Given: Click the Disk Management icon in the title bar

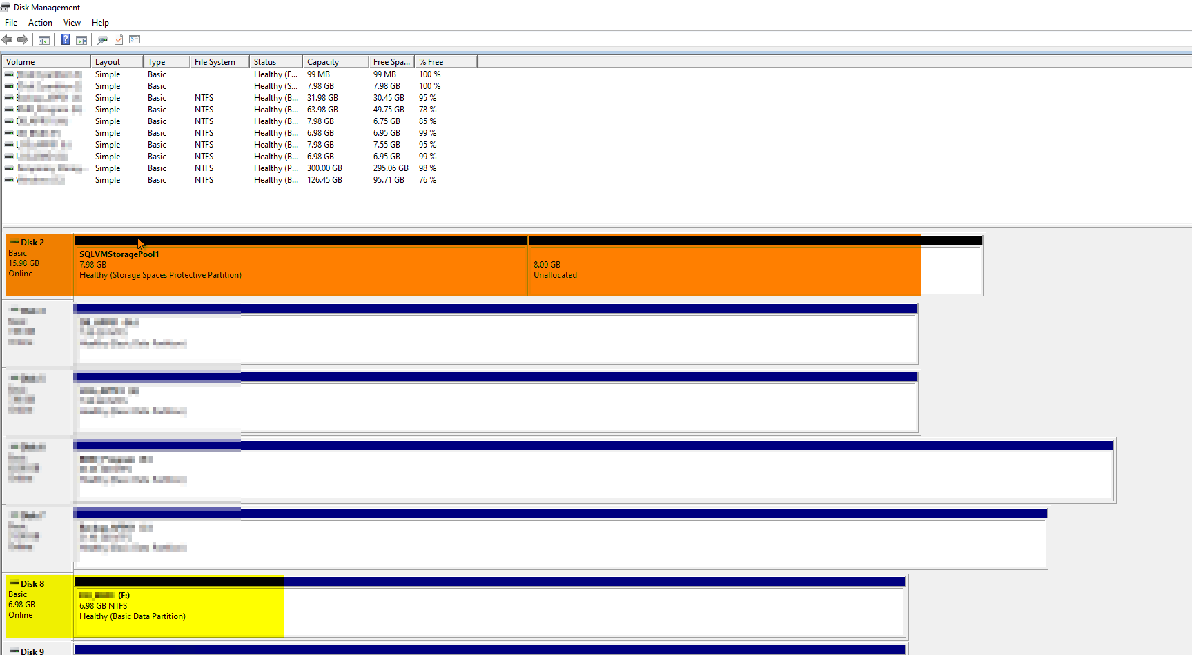Looking at the screenshot, I should (x=6, y=7).
